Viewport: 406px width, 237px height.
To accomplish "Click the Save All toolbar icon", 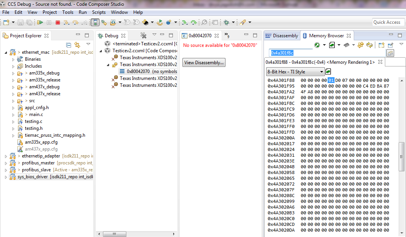I will click(x=29, y=23).
